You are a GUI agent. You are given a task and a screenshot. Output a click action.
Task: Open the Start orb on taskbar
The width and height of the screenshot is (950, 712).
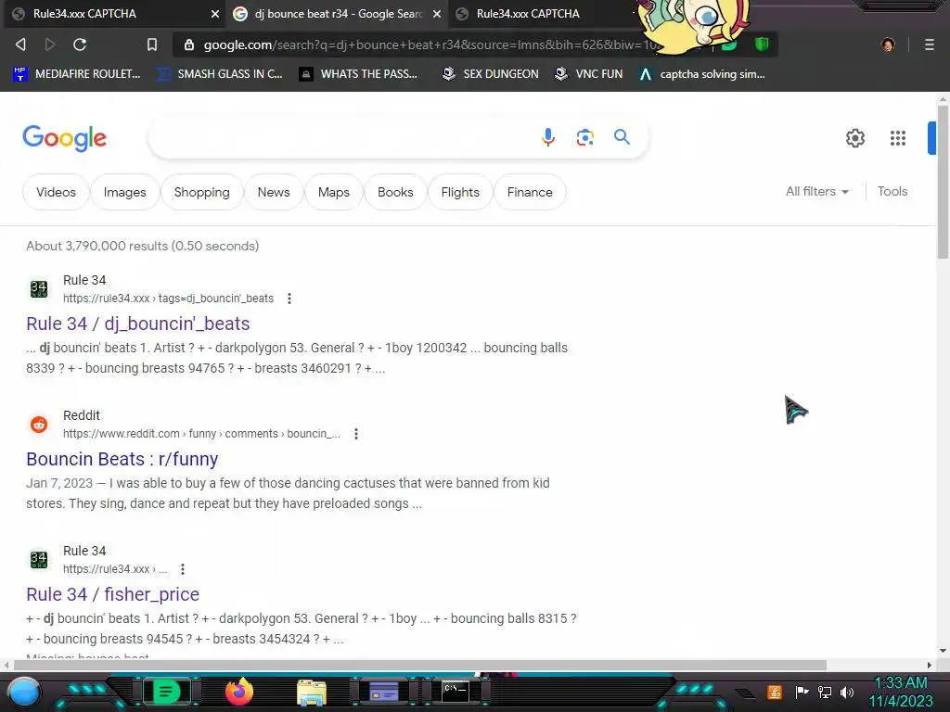[x=23, y=693]
